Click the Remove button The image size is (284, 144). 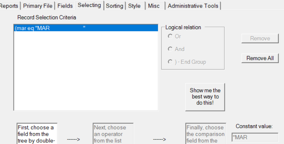(260, 39)
